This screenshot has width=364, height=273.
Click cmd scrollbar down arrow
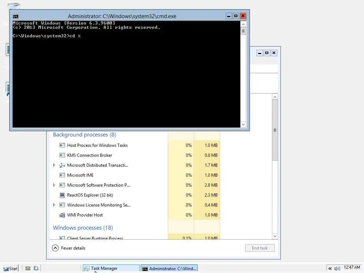(243, 124)
